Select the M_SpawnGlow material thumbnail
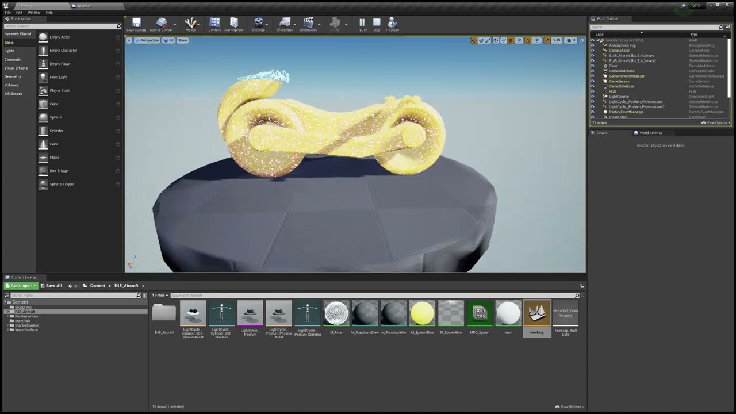 (422, 312)
